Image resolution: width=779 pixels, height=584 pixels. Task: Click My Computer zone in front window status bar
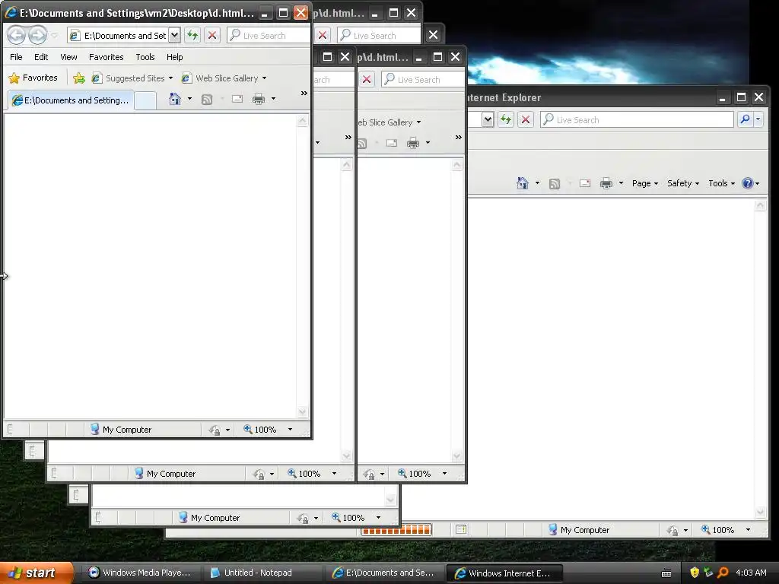(121, 430)
